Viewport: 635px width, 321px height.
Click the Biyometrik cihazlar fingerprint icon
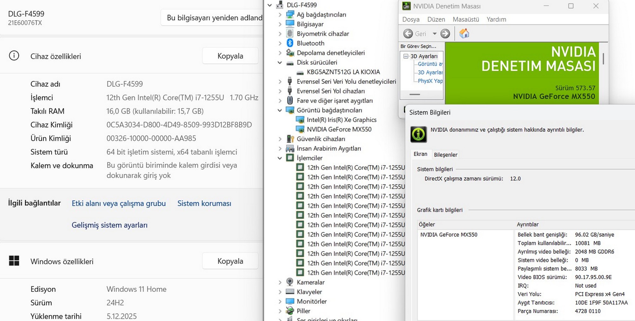tap(290, 34)
